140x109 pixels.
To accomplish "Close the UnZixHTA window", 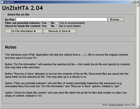I will [x=138, y=2].
